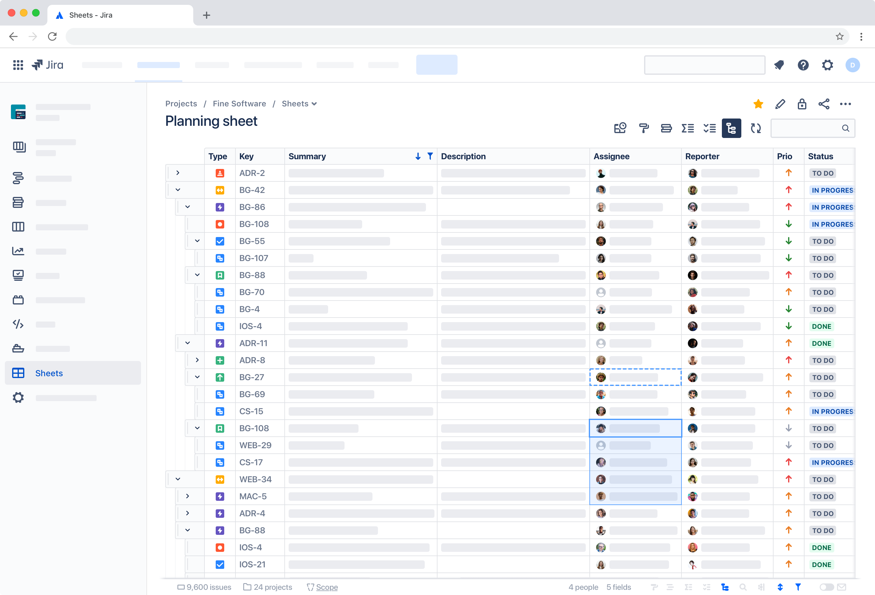This screenshot has height=595, width=875.
Task: Collapse the BG-42 row
Action: 178,190
